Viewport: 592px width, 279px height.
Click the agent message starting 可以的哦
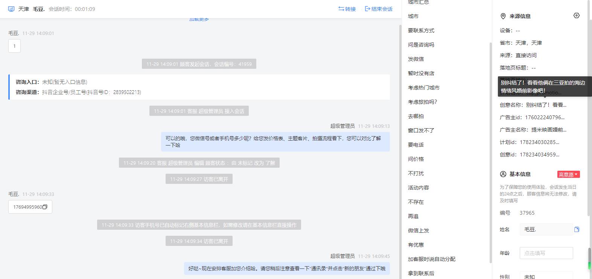coord(275,142)
